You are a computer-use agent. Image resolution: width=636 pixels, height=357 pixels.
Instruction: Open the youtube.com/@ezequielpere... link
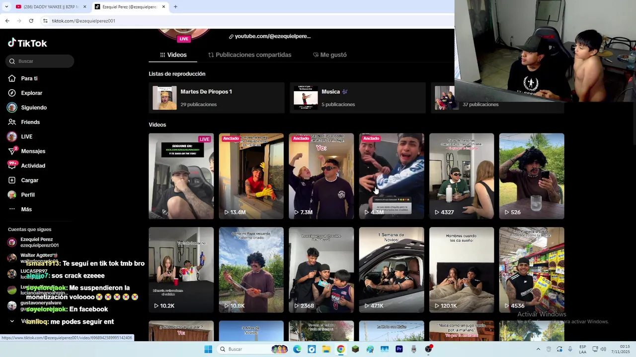270,36
